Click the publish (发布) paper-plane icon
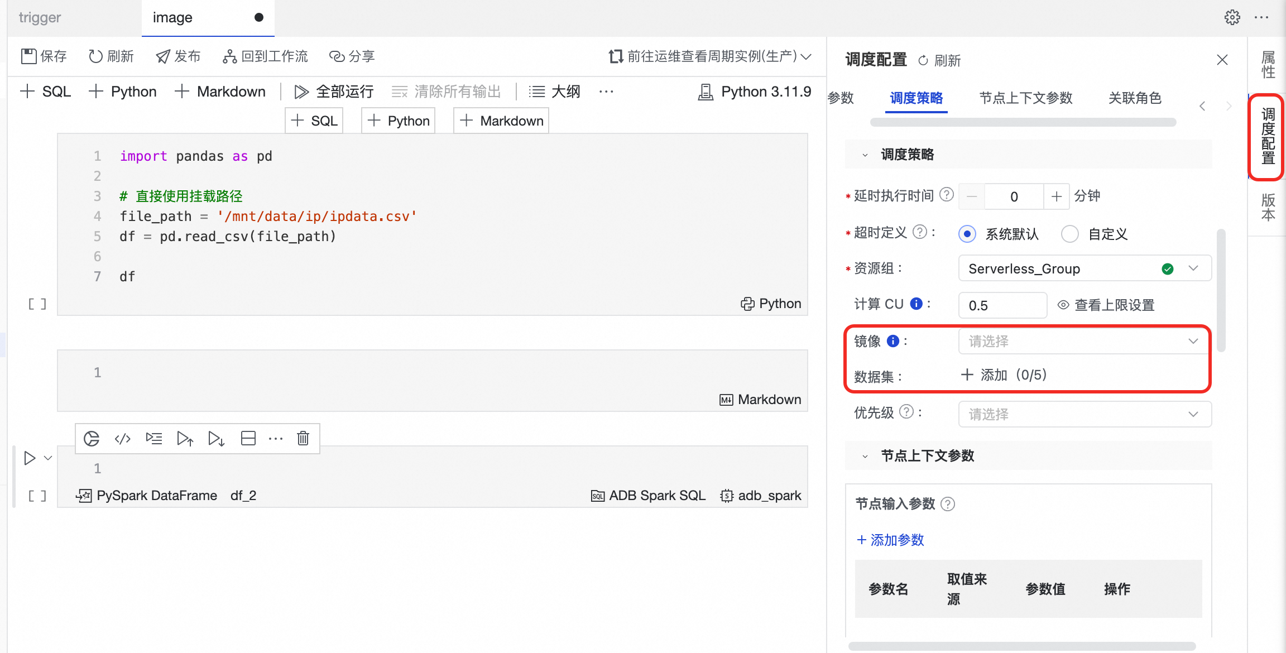 pos(162,56)
